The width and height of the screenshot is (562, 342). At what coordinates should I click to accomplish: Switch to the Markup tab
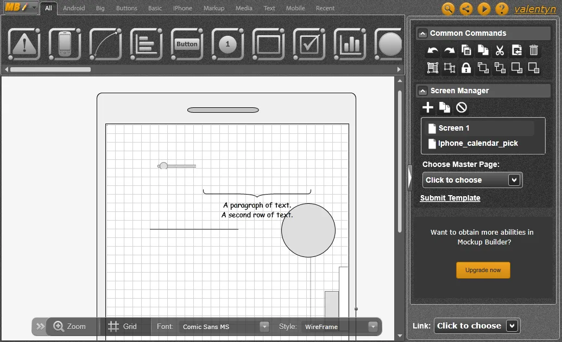point(213,8)
